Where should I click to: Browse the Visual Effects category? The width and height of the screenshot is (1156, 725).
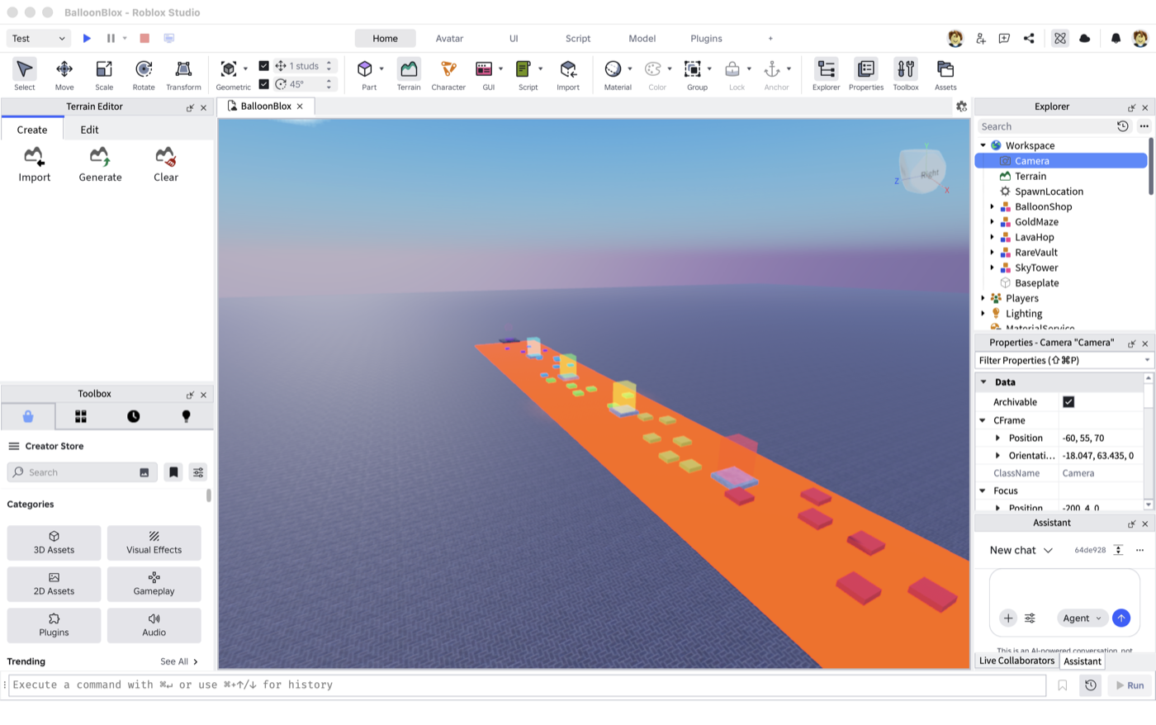click(x=154, y=543)
